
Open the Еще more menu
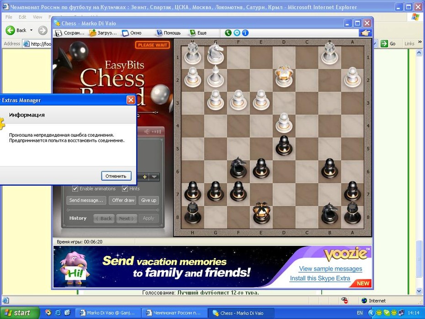tap(198, 33)
